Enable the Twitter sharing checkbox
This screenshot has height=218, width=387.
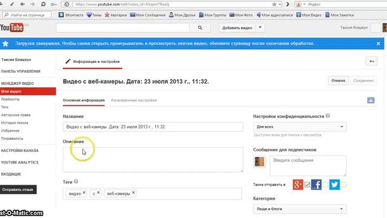tap(343, 185)
